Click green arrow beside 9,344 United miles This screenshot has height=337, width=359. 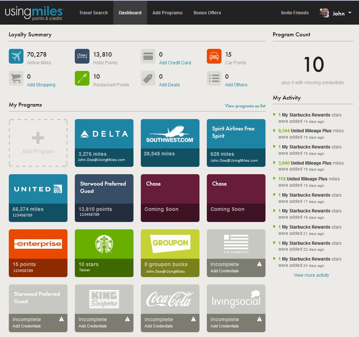click(274, 130)
